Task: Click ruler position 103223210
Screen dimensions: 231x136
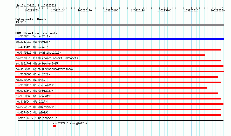Action: pyautogui.click(x=191, y=10)
